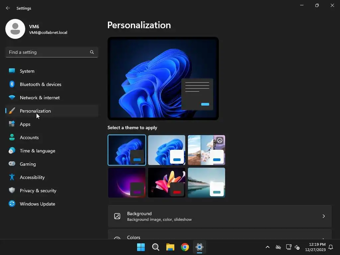Open Accounts settings
The width and height of the screenshot is (340, 255).
coord(52,137)
